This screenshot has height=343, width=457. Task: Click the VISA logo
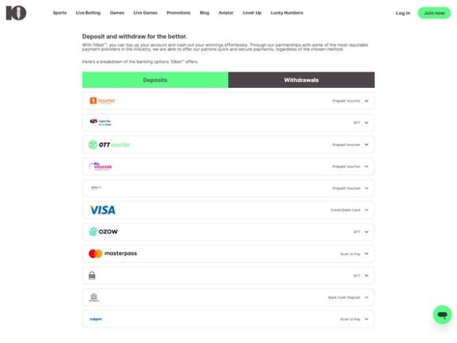[x=103, y=210]
